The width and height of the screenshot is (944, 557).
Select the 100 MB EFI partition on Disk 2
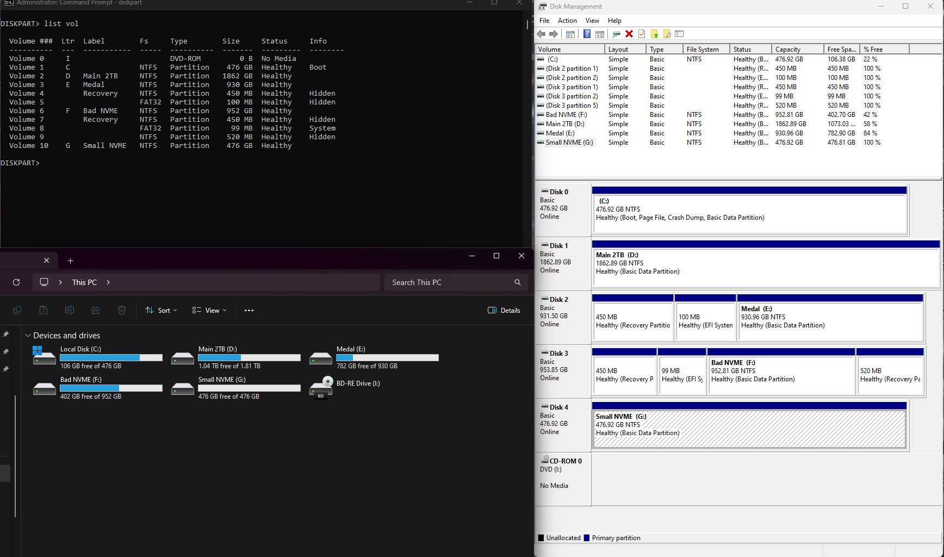pyautogui.click(x=705, y=318)
